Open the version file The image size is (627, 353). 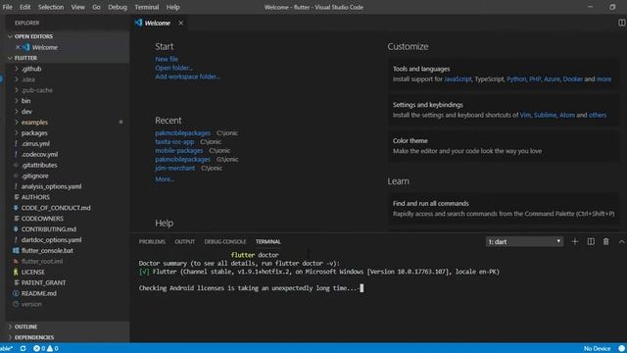tap(31, 304)
